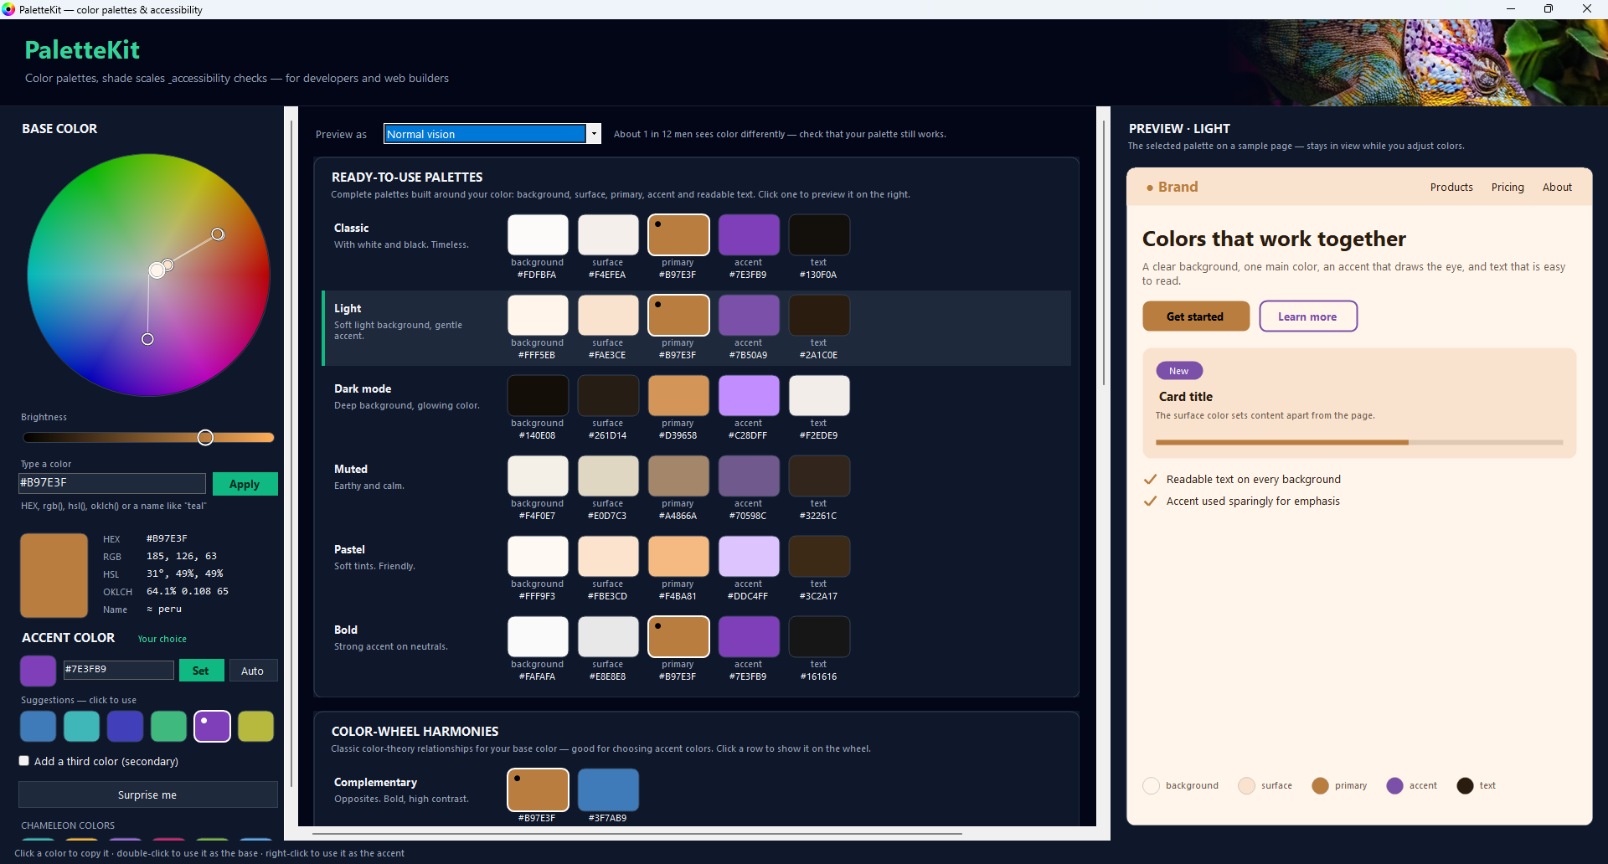Click the Apply button for typed color
This screenshot has width=1608, height=864.
(245, 484)
